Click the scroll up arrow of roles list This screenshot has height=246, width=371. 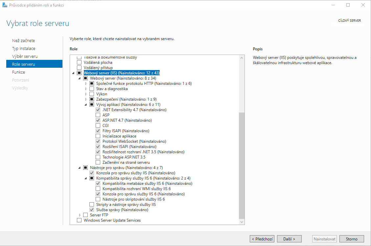tap(242, 58)
